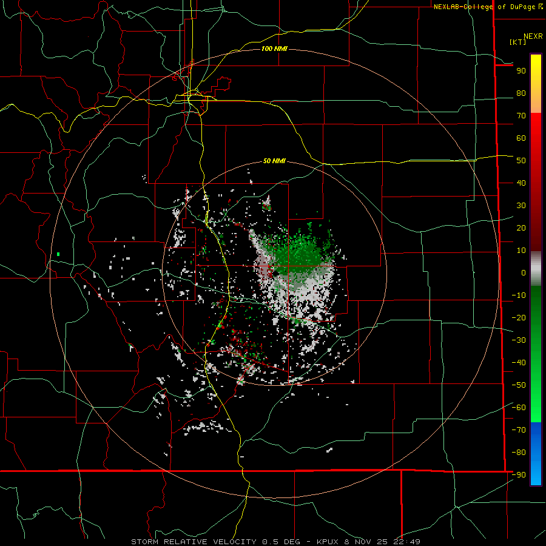
Task: Click the -20 value on the velocity scale
Action: (x=519, y=318)
